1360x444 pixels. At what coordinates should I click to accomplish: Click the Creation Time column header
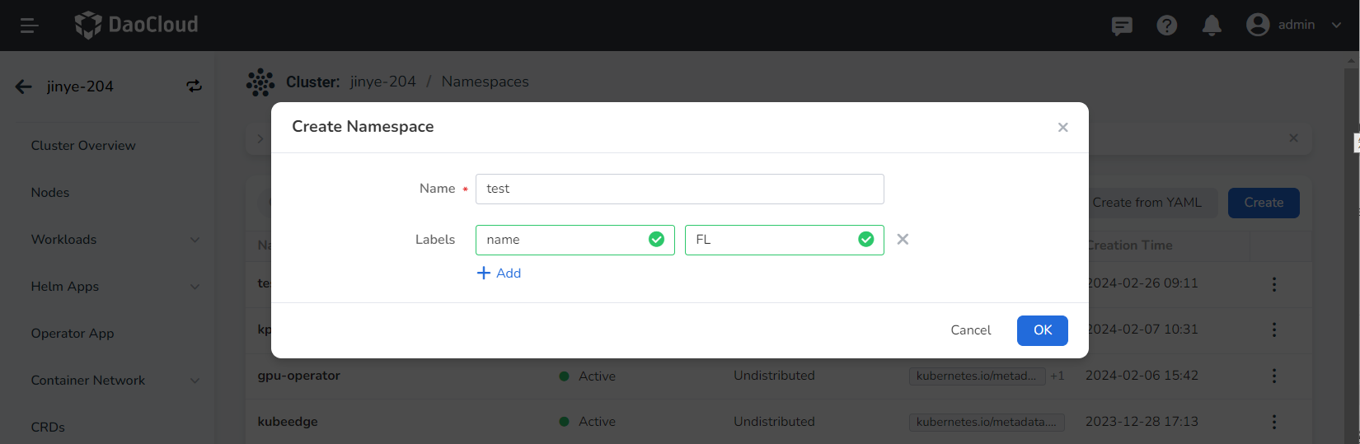tap(1129, 245)
